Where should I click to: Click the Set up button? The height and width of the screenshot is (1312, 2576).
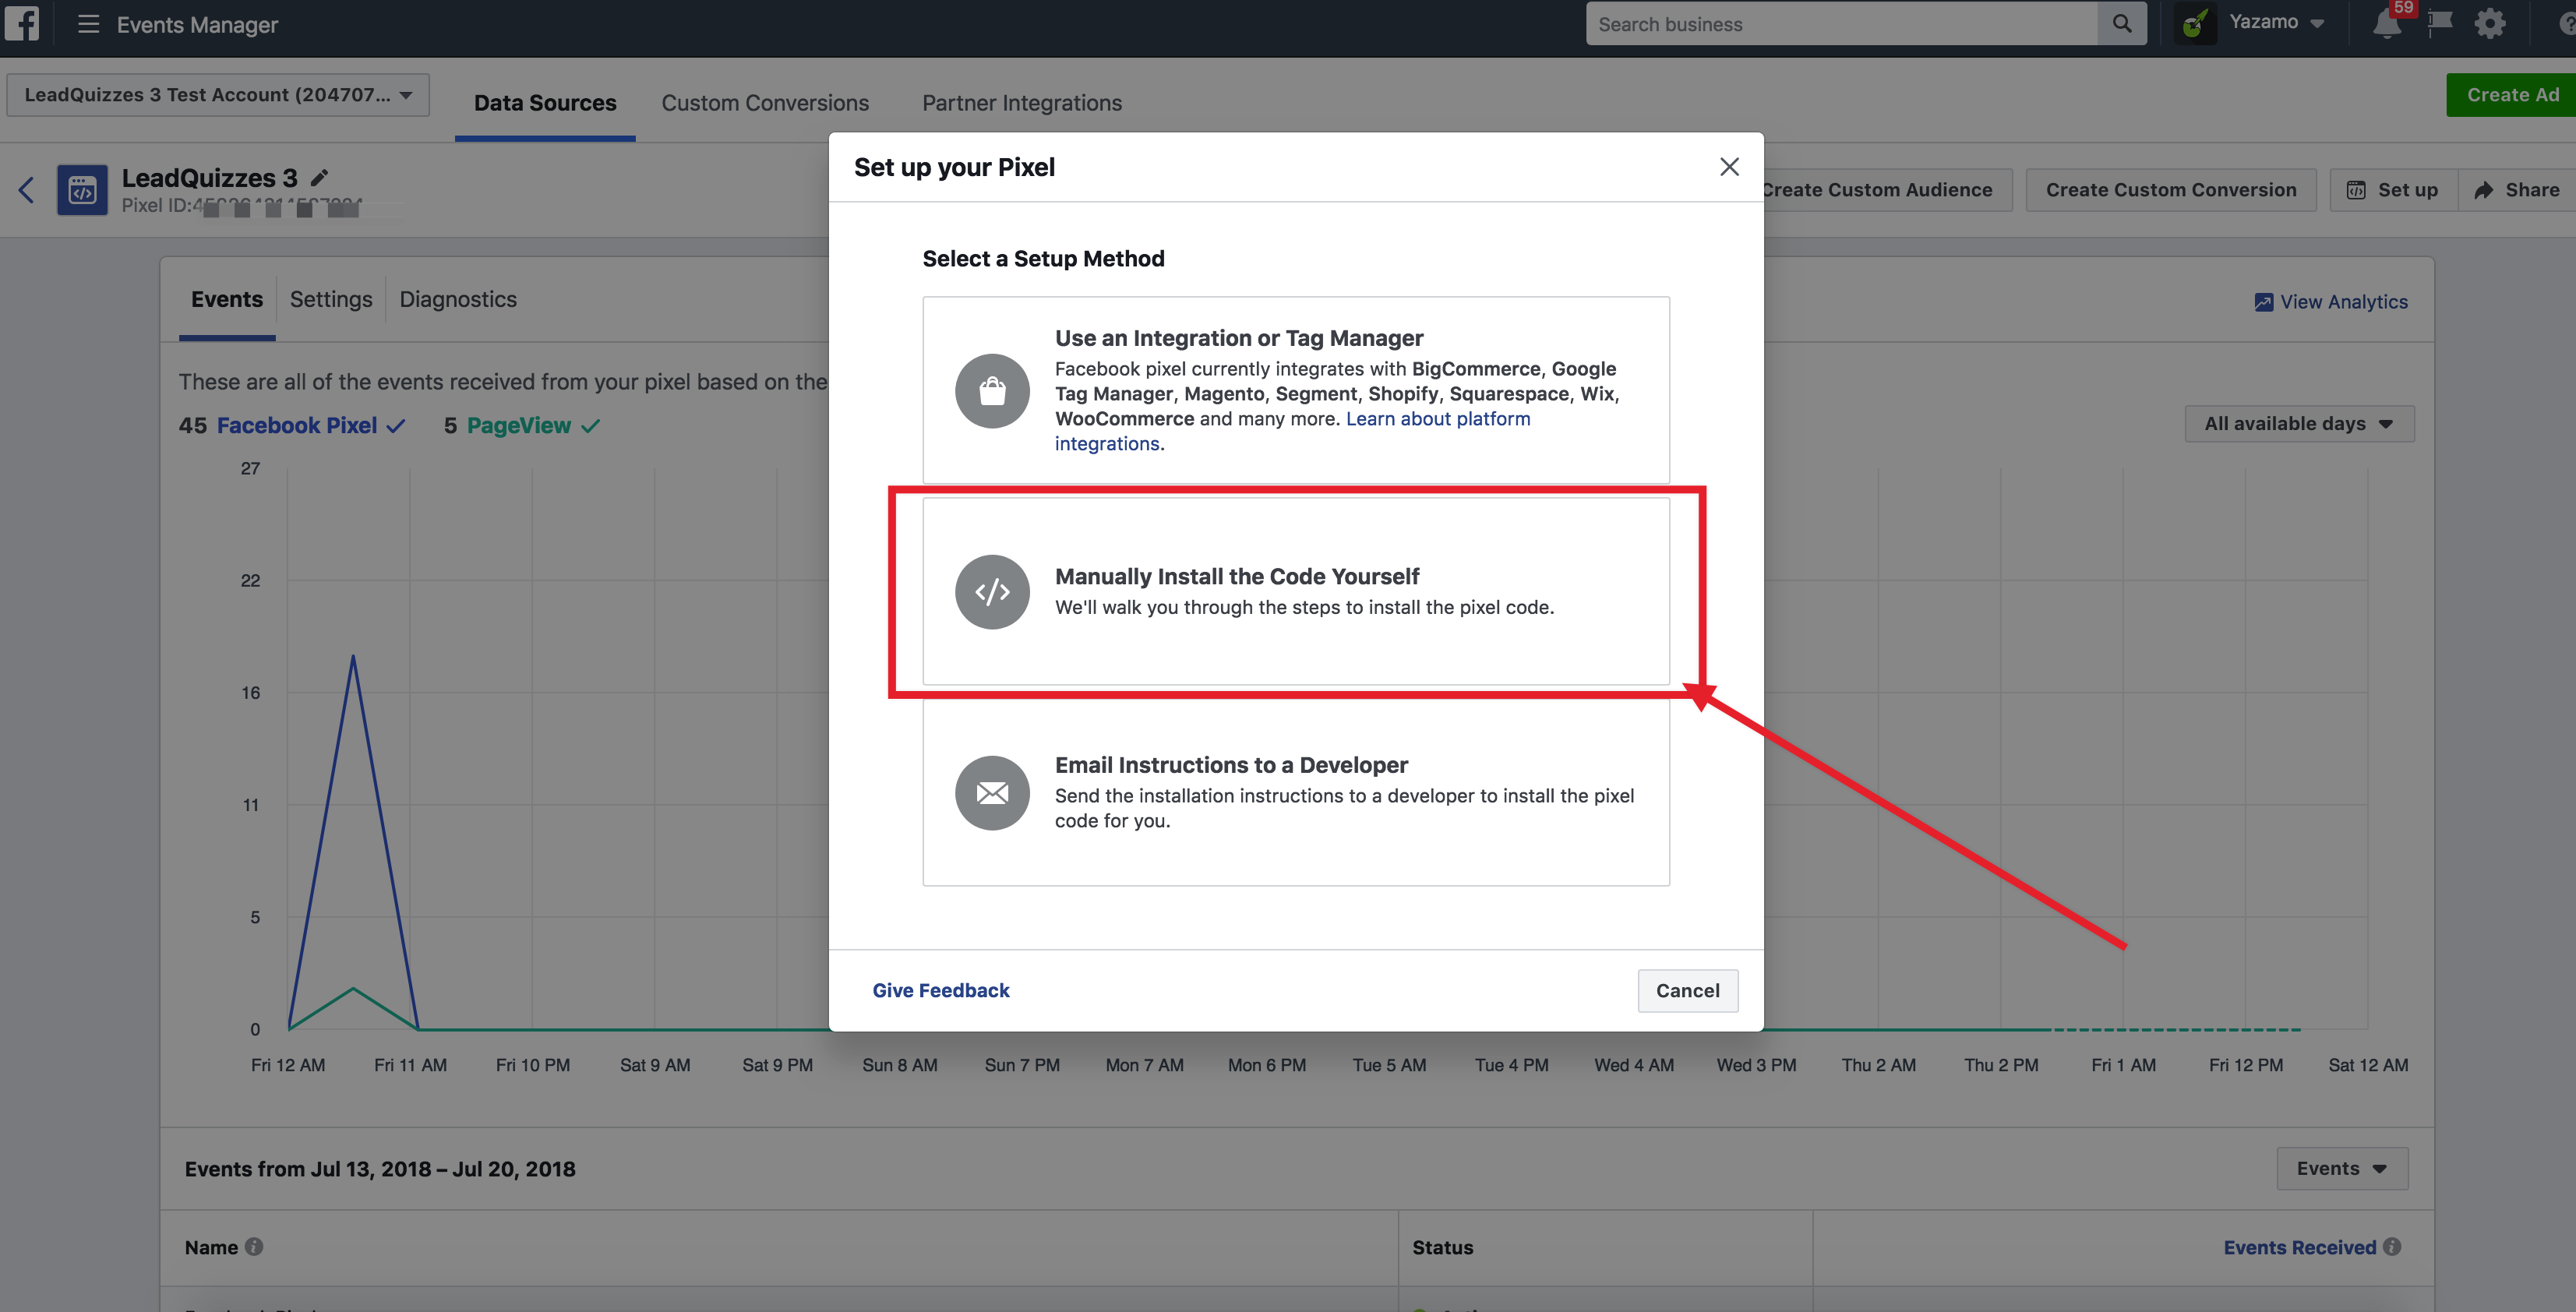[x=2394, y=190]
